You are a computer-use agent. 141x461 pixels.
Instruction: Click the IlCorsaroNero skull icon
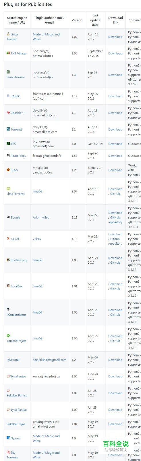8,309
